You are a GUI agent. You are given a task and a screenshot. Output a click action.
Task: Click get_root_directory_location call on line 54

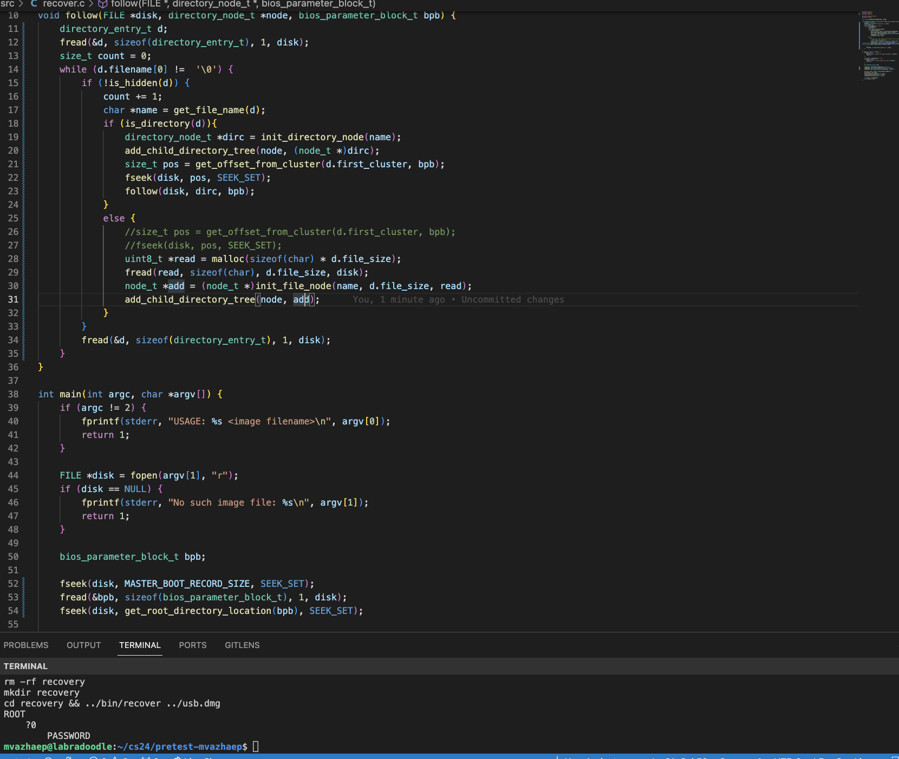tap(198, 611)
